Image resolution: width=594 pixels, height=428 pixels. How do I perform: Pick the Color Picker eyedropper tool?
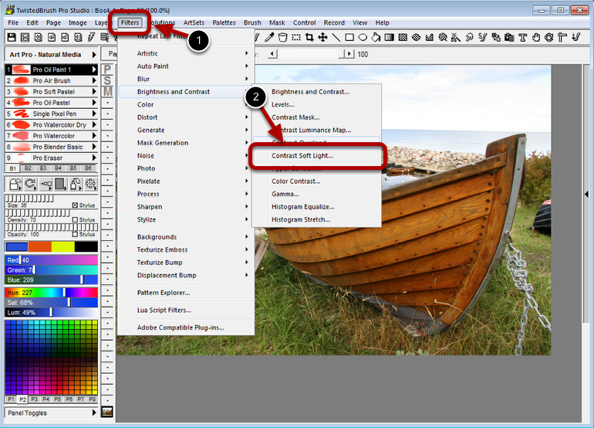point(269,37)
